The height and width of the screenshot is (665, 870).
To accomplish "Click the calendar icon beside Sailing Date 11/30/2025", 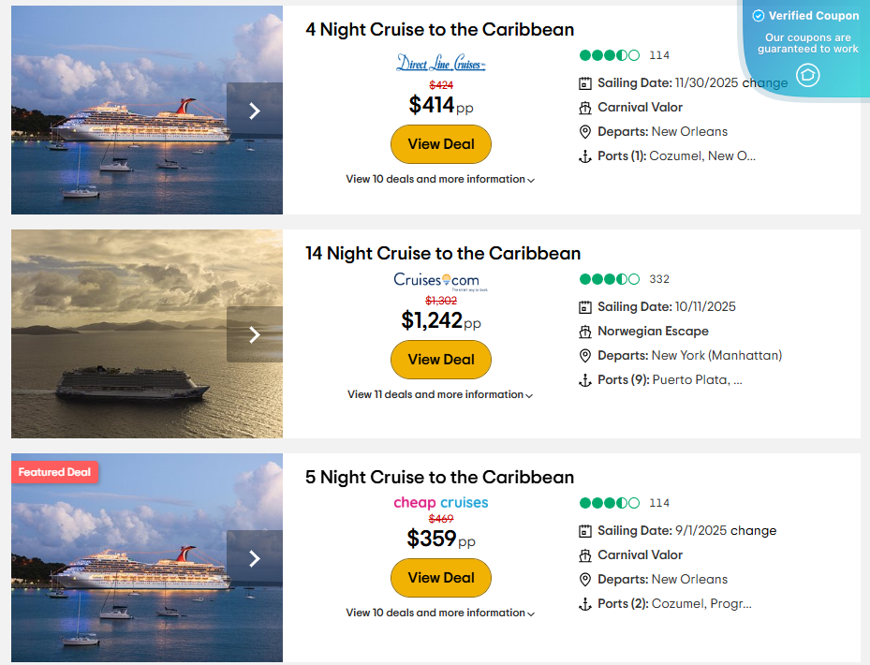I will point(584,83).
